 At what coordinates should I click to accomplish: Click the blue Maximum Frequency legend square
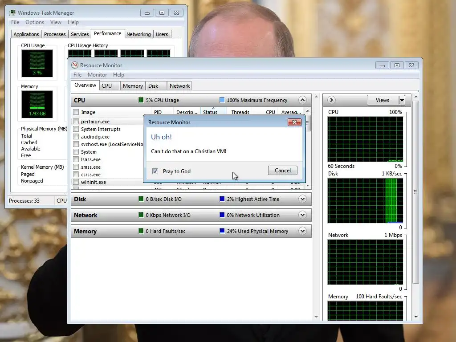pos(222,100)
